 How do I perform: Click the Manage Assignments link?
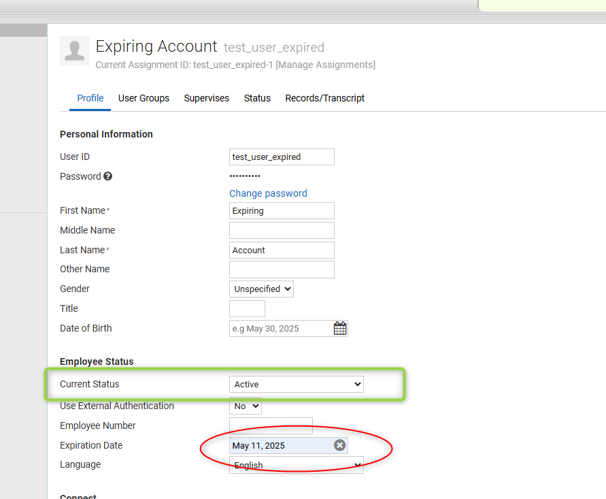325,65
